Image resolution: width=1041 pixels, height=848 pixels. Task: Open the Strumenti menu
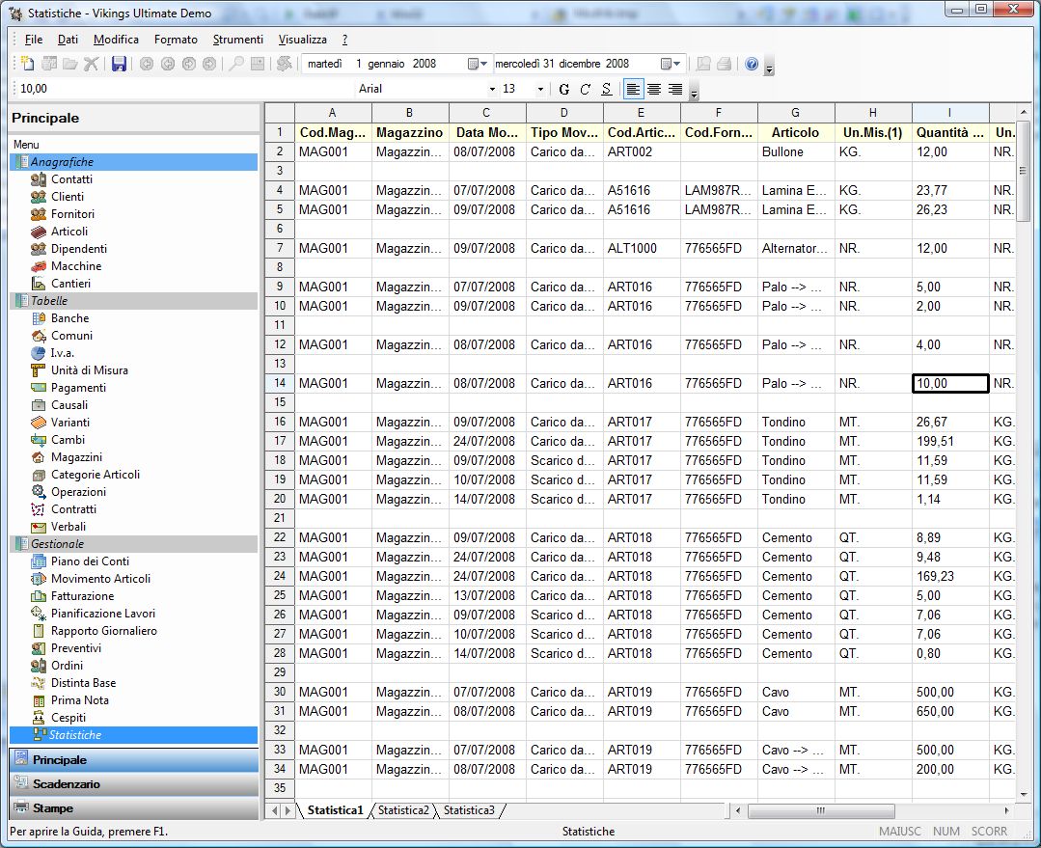237,40
